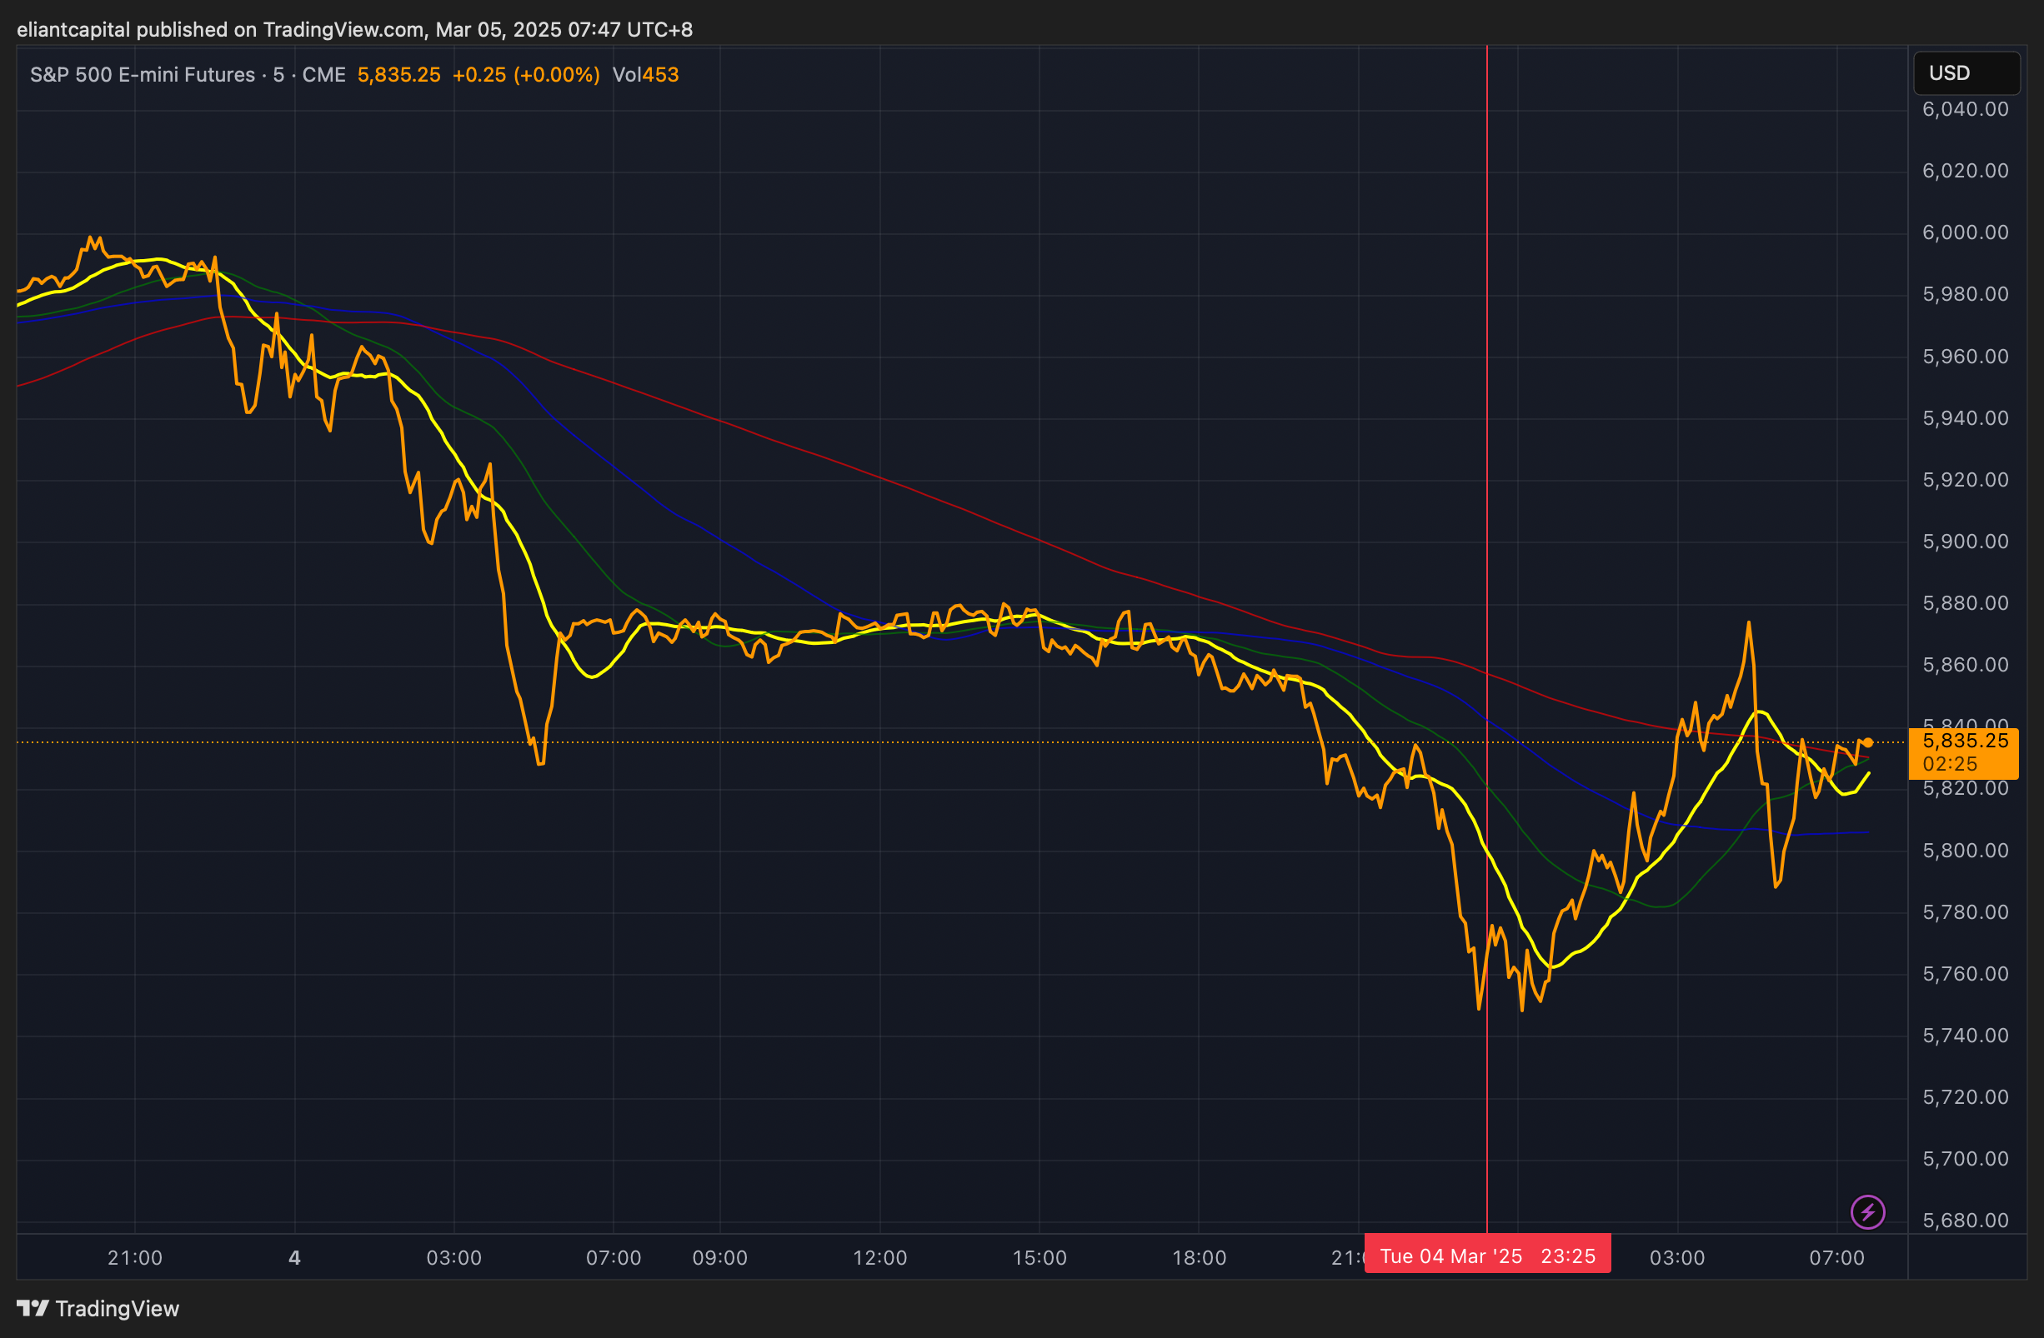
Task: Click the orange last-price dot on the chart
Action: [x=1868, y=742]
